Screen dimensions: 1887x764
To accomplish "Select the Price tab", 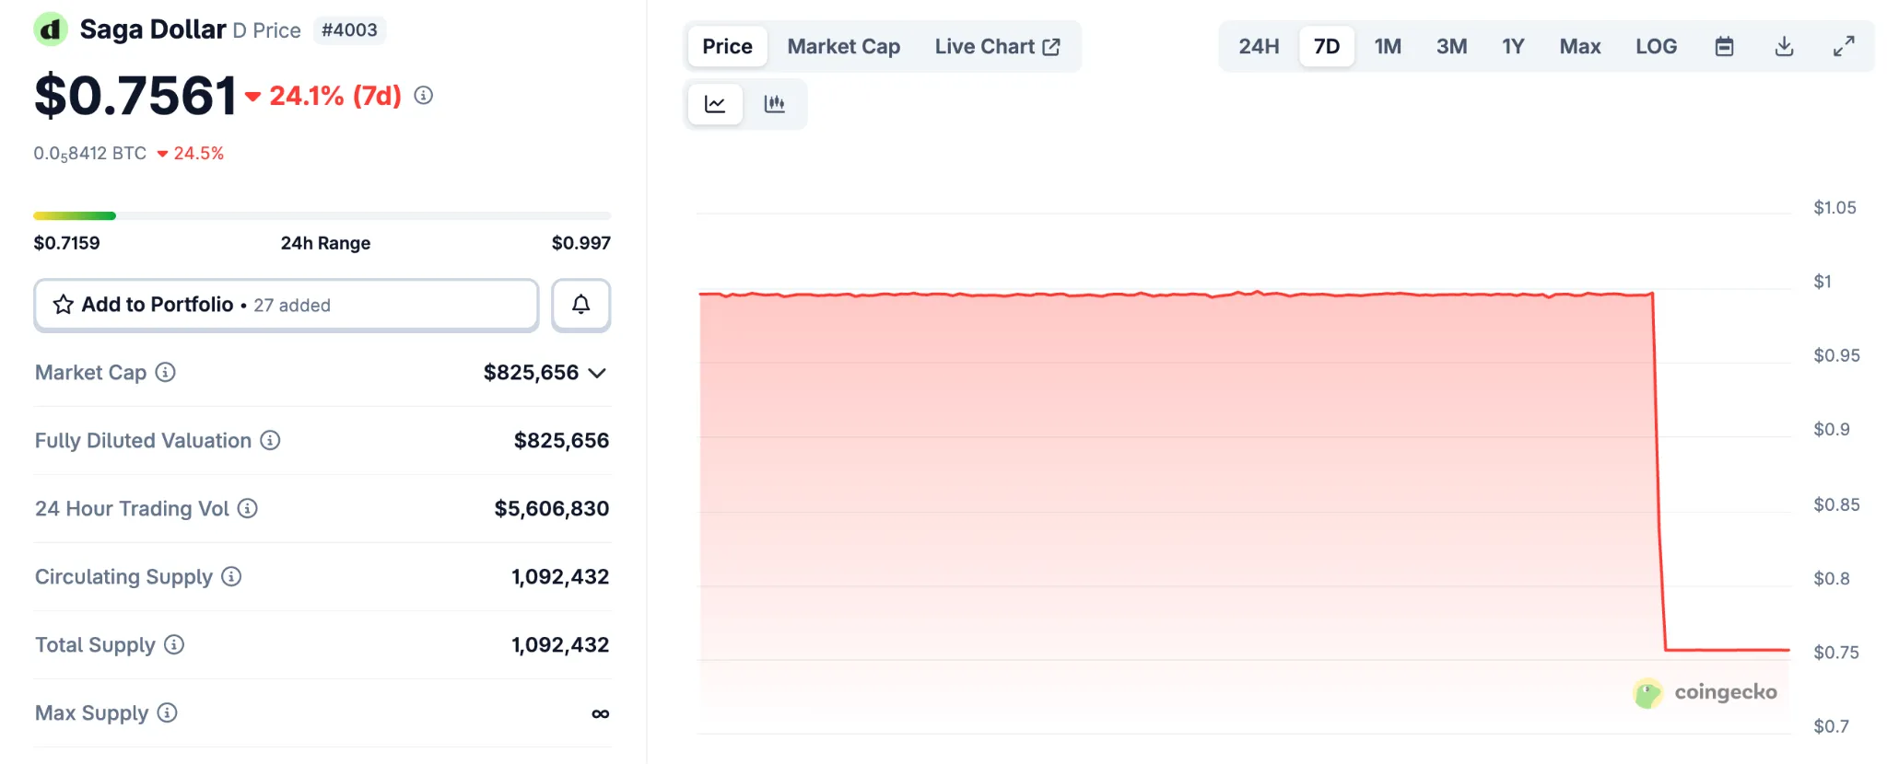I will (x=727, y=47).
